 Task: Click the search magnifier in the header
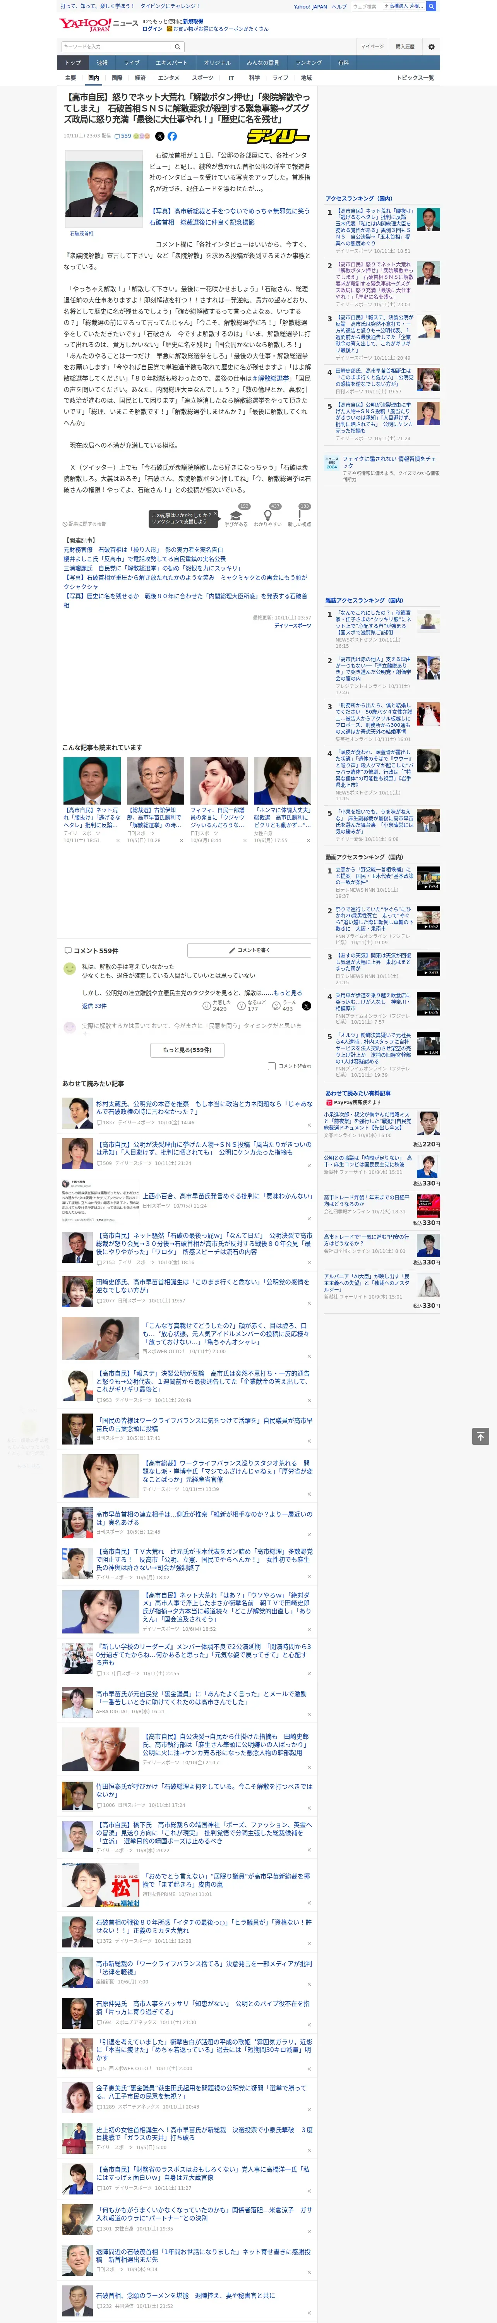(431, 6)
